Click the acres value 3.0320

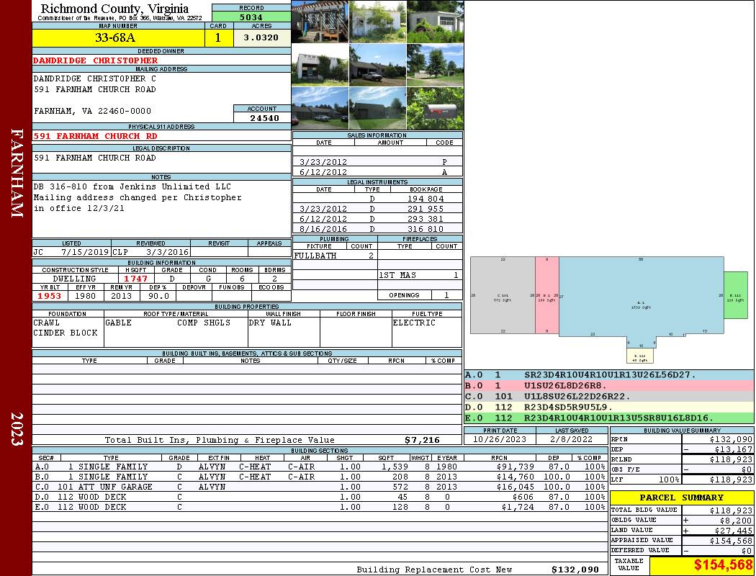coord(261,38)
